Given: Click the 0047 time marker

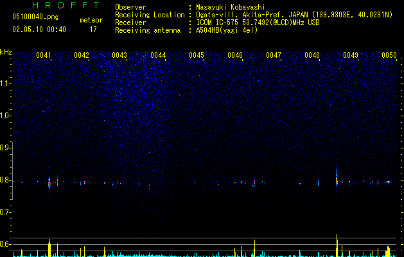Looking at the screenshot, I should coord(274,55).
